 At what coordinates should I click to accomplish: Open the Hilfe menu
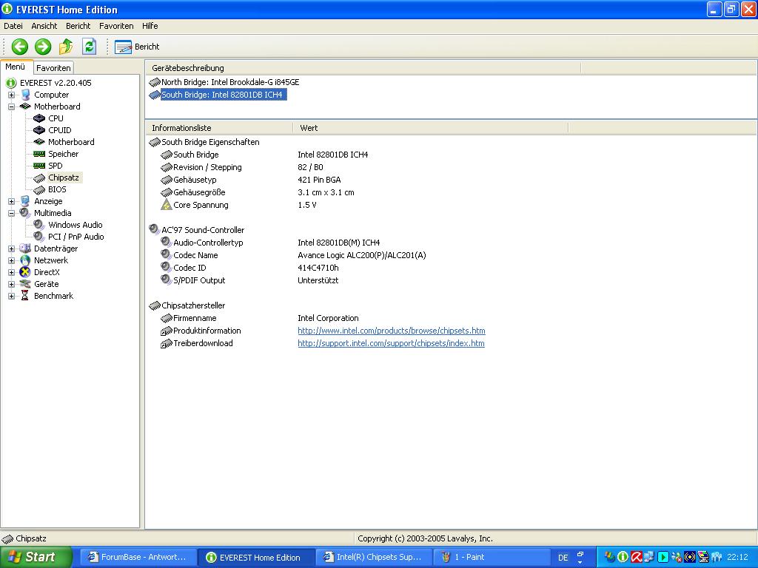coord(150,26)
